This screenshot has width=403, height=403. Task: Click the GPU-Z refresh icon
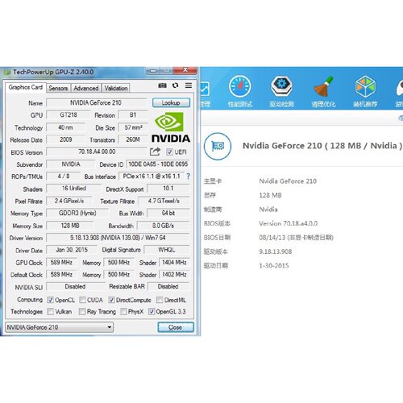click(x=176, y=85)
